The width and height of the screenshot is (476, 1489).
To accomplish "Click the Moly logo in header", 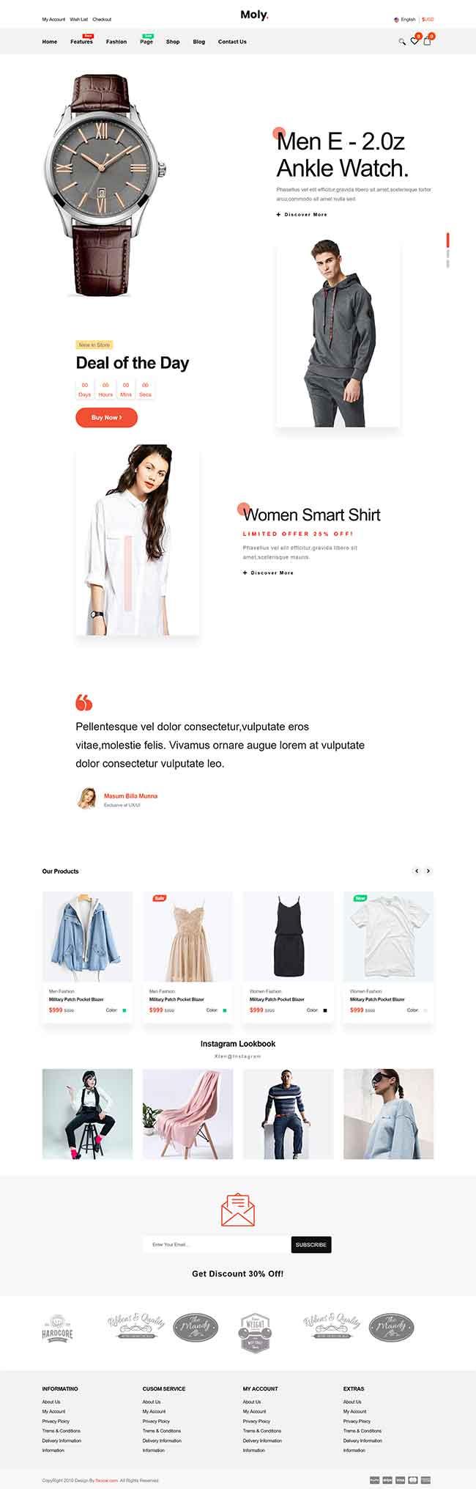I will [254, 15].
